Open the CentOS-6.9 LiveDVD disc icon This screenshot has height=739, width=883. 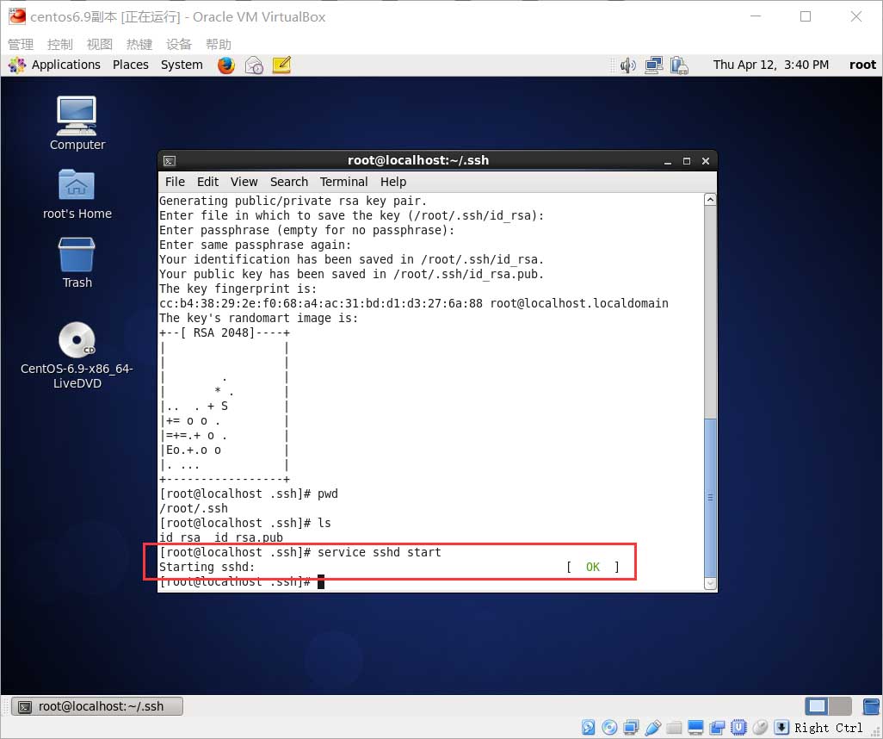pos(77,349)
